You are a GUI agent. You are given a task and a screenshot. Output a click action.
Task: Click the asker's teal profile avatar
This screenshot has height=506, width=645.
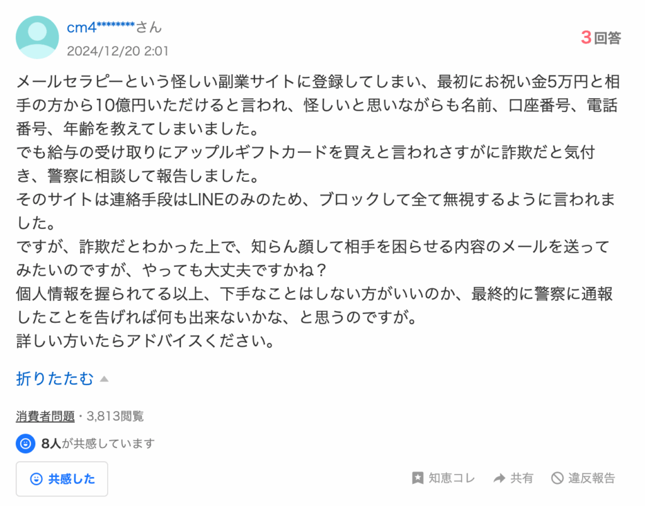point(37,38)
